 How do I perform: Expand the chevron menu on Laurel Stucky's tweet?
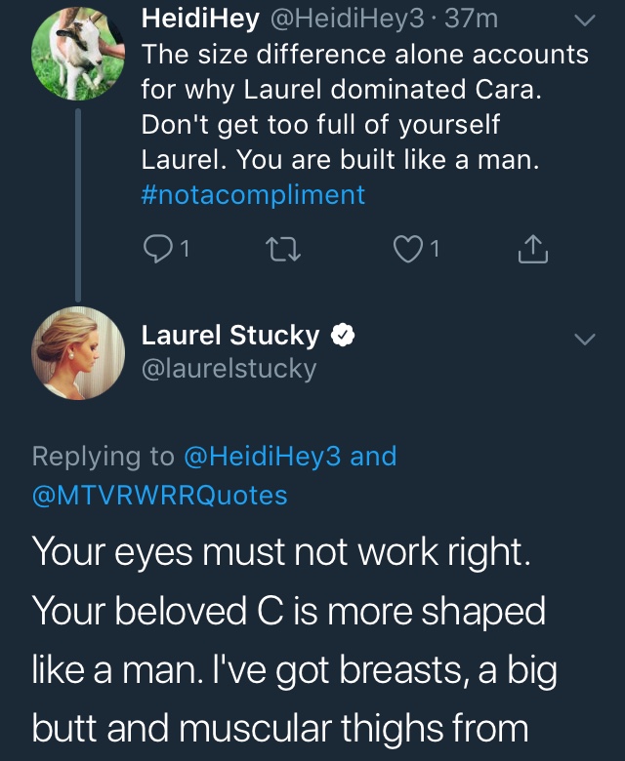pyautogui.click(x=584, y=339)
